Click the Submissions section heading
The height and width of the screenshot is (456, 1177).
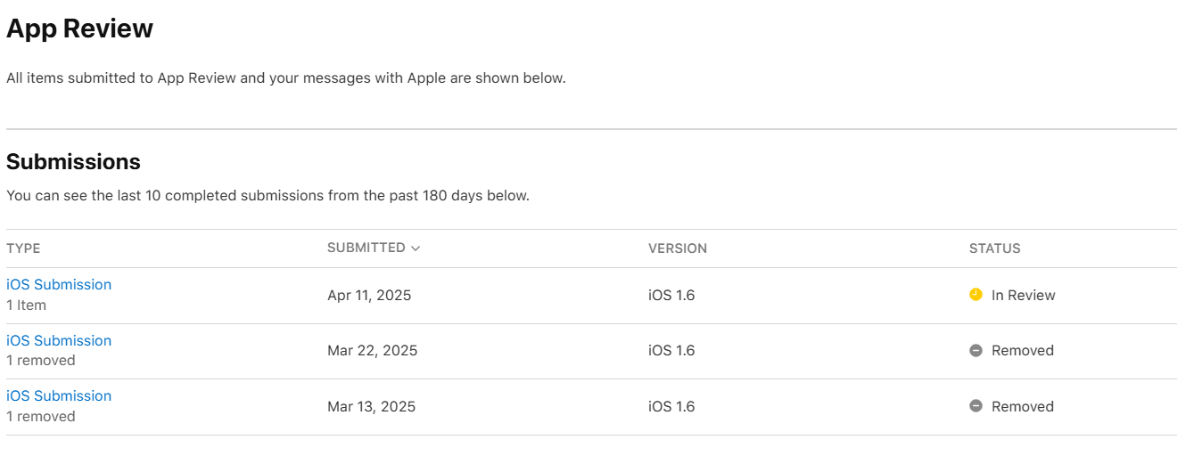pos(73,162)
